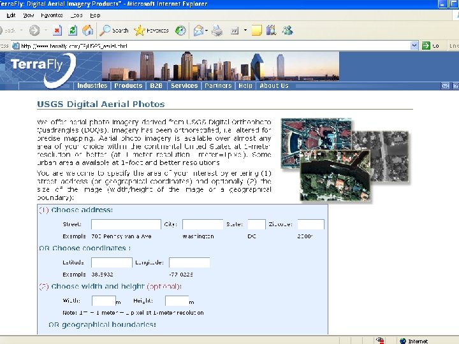
Task: Open the Services navigation tab
Action: point(184,86)
